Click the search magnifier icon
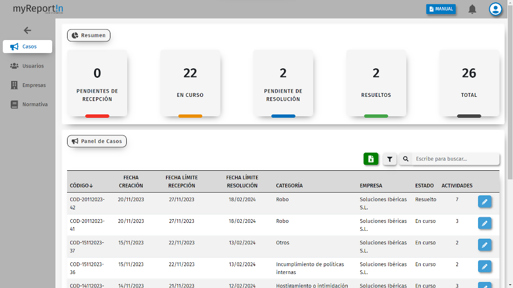 [406, 159]
